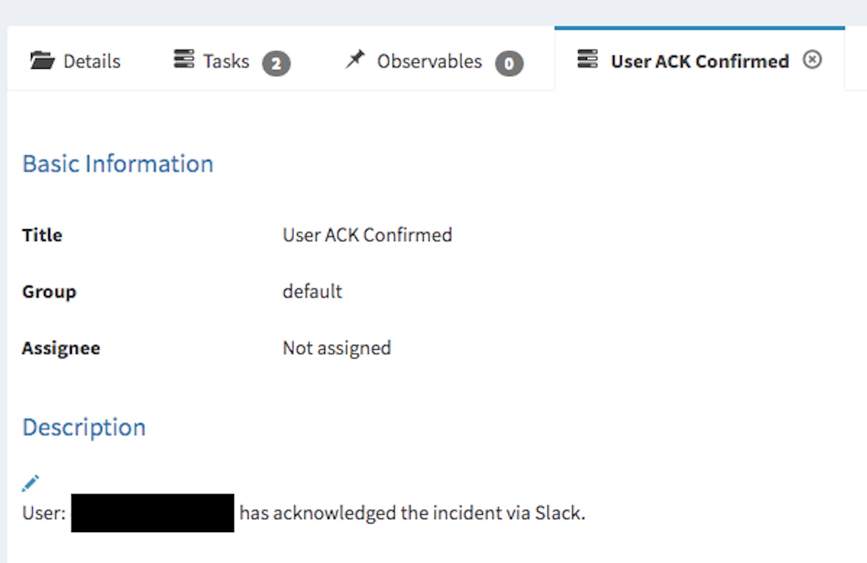Click the Basic Information heading
Viewport: 867px width, 563px height.
(118, 164)
